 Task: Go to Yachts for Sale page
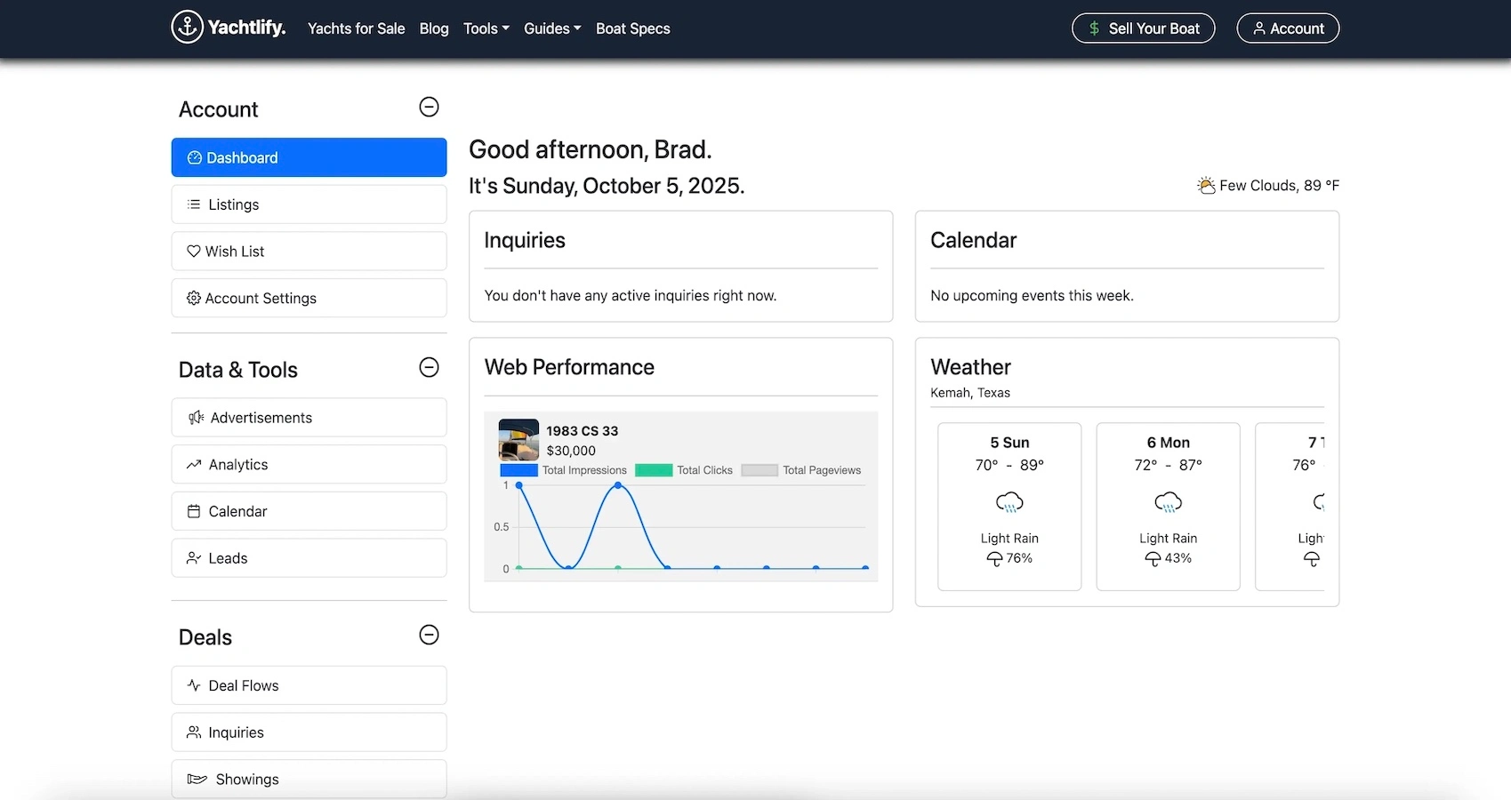point(356,28)
